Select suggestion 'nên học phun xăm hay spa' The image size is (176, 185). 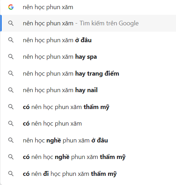tap(88, 57)
